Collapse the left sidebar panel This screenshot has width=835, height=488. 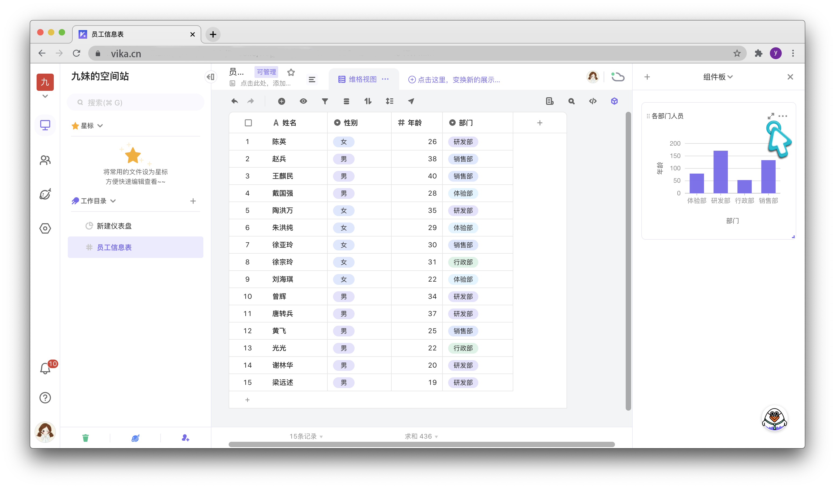[211, 77]
